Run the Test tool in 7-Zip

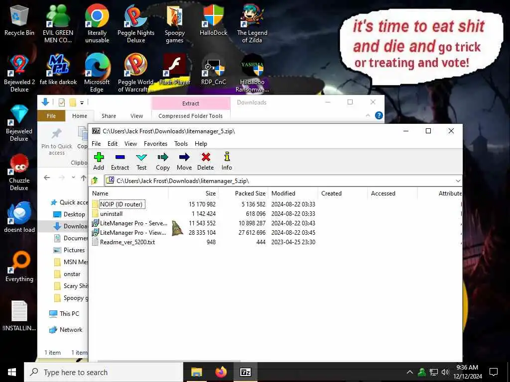pyautogui.click(x=141, y=161)
